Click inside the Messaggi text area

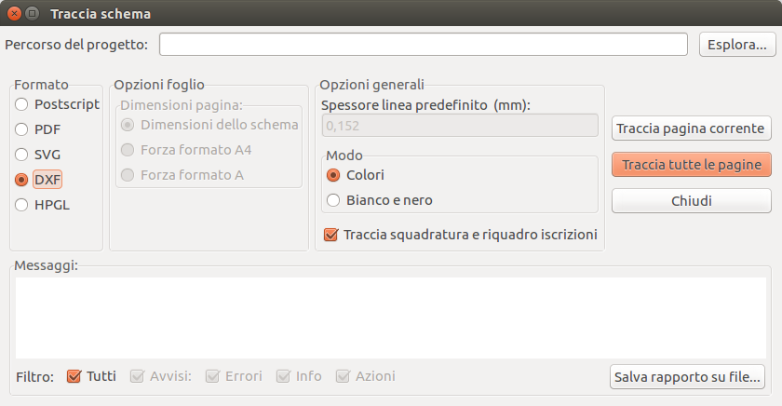(390, 318)
